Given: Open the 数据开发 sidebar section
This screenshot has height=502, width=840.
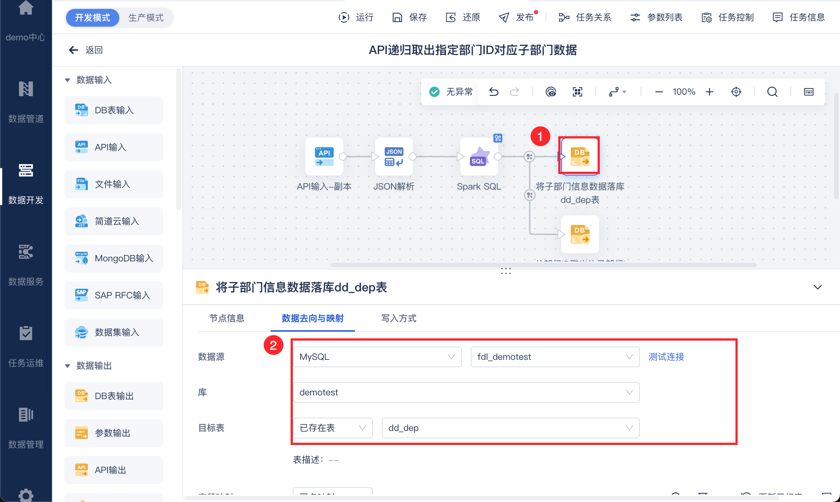Looking at the screenshot, I should (26, 184).
